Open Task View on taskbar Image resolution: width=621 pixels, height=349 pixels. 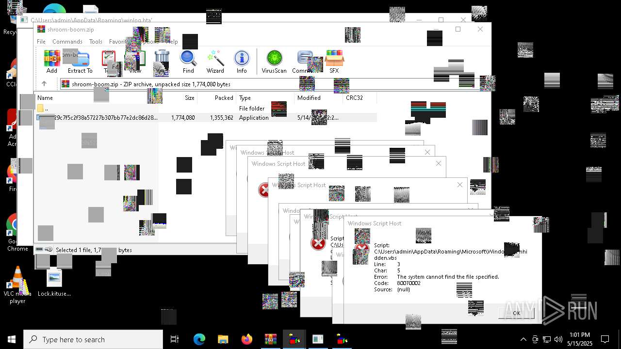pos(175,339)
